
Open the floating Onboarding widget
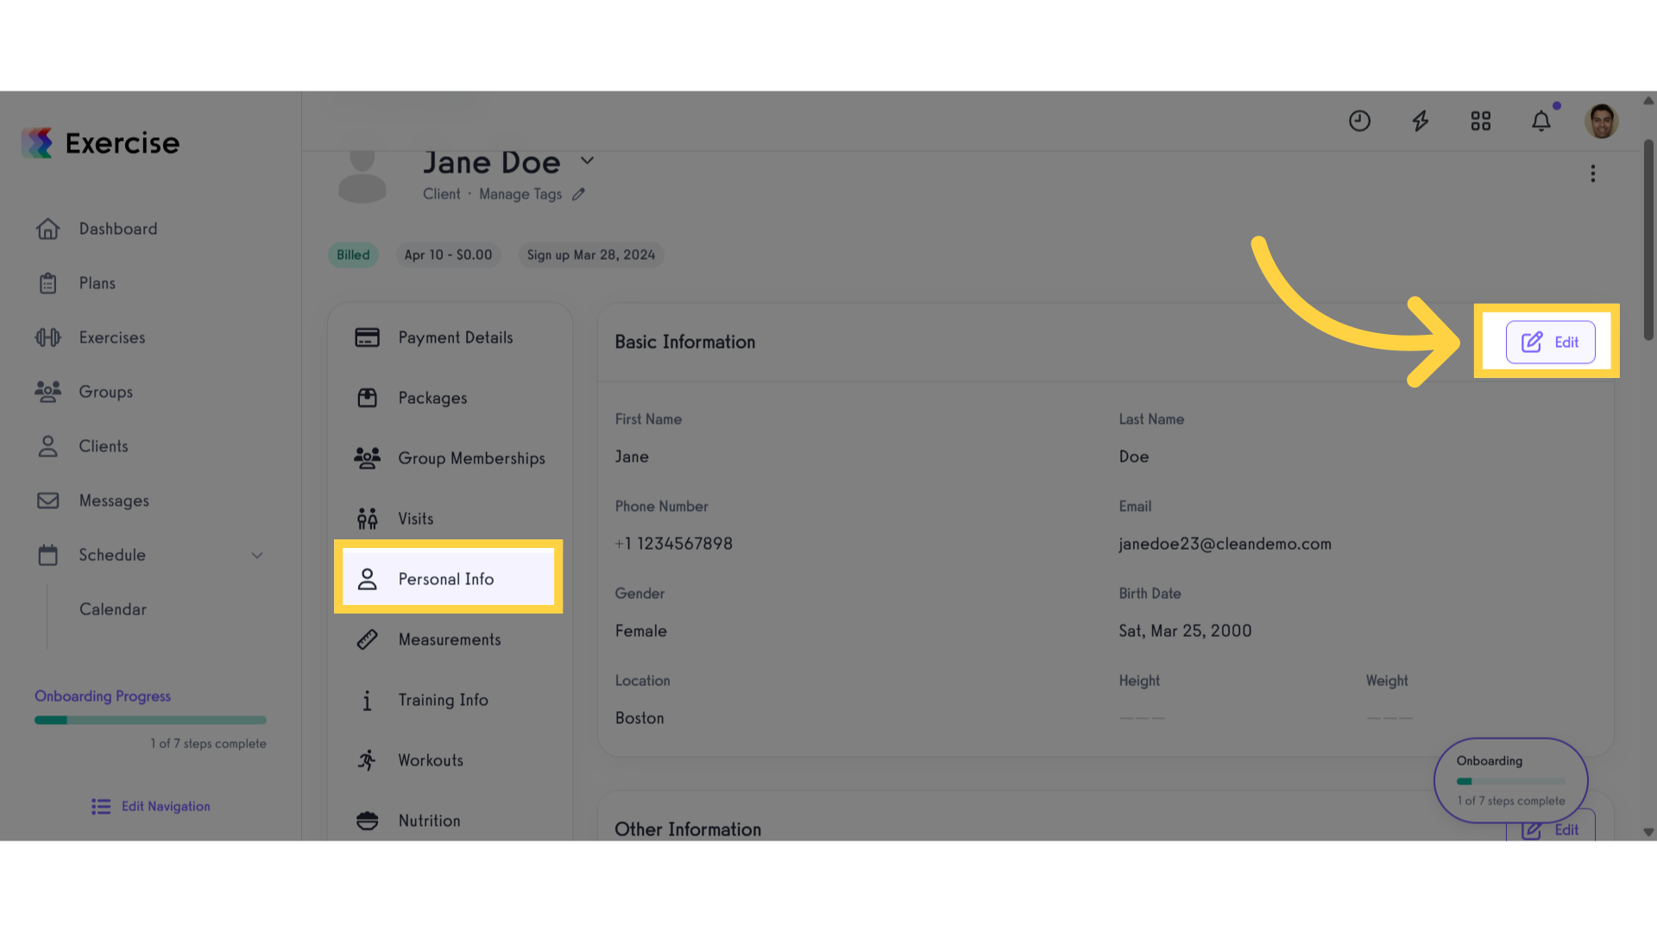click(x=1510, y=780)
